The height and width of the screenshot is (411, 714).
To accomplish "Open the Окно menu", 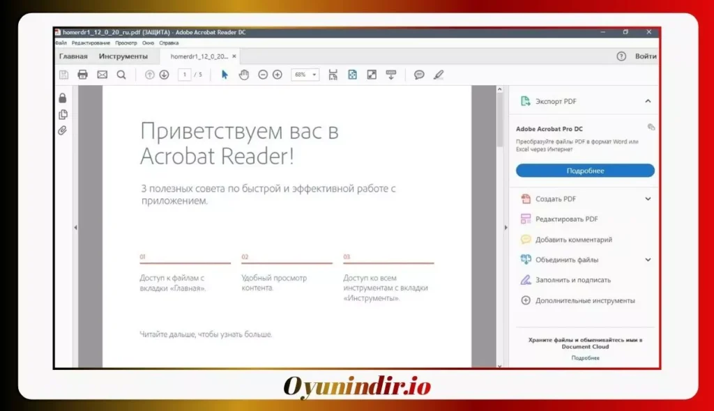I will (148, 42).
